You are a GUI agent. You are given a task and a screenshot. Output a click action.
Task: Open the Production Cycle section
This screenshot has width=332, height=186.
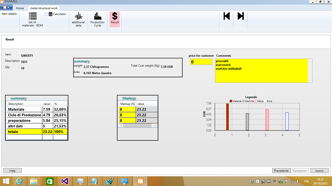click(98, 19)
